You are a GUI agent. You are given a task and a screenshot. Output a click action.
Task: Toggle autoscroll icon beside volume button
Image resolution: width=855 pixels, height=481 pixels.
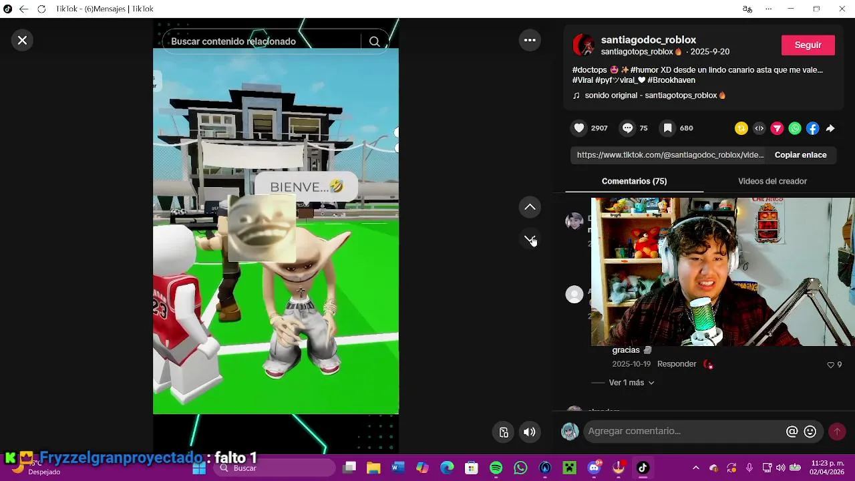pyautogui.click(x=504, y=432)
